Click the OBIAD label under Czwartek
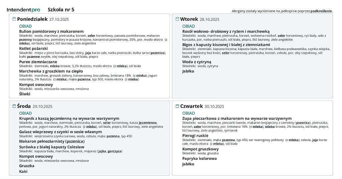Image resolution: width=342 pixels, height=179 pixels. coord(189,113)
